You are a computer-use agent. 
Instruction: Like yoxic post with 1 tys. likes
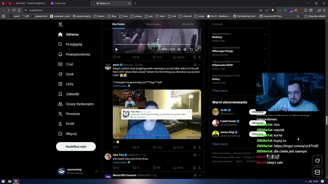click(x=157, y=147)
